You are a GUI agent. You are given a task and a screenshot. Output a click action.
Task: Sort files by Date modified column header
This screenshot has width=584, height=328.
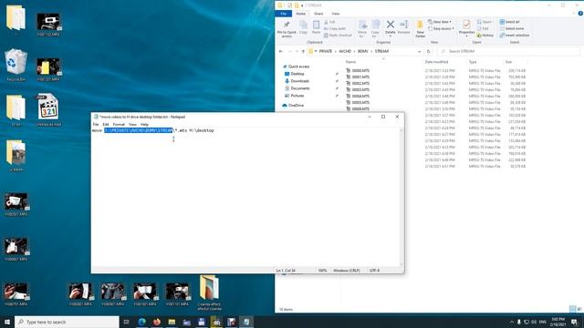click(x=436, y=62)
